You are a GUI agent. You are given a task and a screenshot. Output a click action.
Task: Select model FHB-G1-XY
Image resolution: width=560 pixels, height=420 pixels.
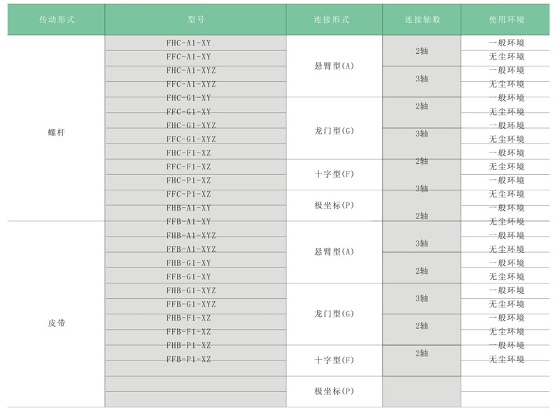[188, 262]
